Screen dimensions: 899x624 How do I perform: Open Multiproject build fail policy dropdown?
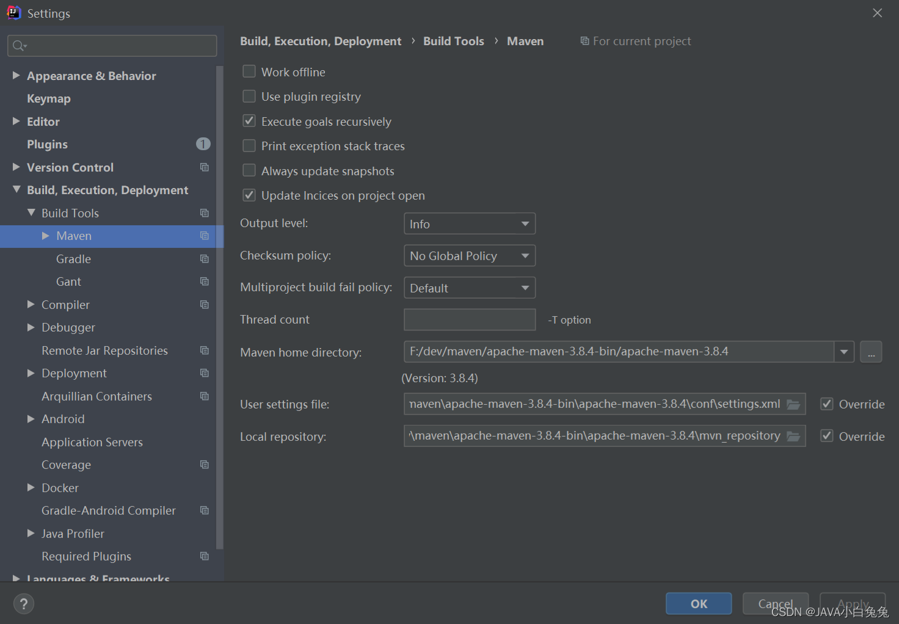[470, 288]
